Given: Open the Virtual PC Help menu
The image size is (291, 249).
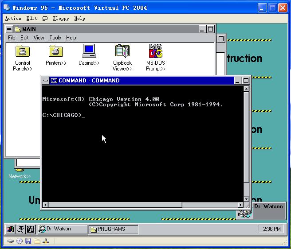Looking at the screenshot, I should [79, 18].
